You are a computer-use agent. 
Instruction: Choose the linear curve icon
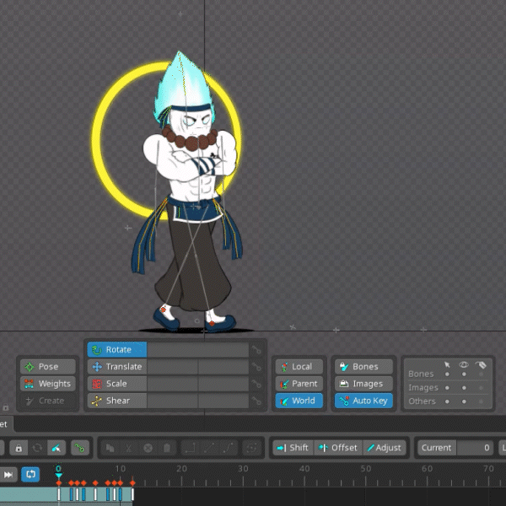click(209, 448)
